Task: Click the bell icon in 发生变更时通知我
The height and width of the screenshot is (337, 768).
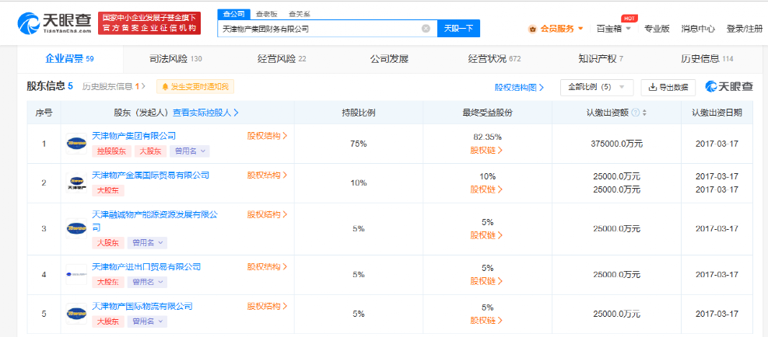Action: coord(166,87)
